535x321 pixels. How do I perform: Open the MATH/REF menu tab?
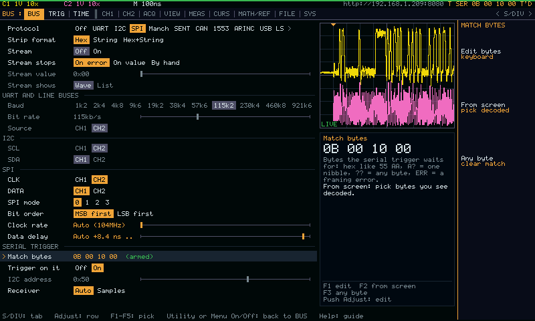(x=254, y=14)
